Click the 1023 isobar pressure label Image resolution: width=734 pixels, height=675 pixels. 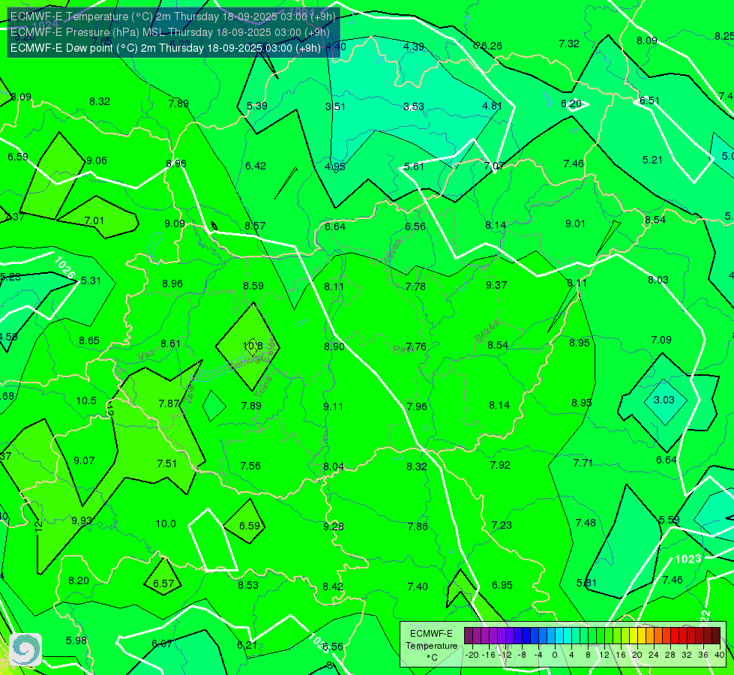click(688, 559)
